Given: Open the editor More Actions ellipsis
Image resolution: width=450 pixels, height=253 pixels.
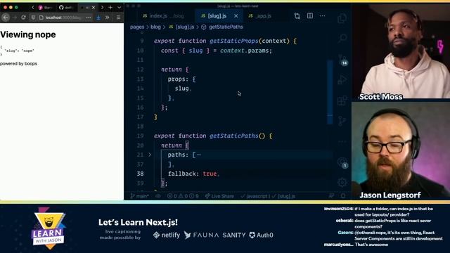Looking at the screenshot, I should (322, 15).
